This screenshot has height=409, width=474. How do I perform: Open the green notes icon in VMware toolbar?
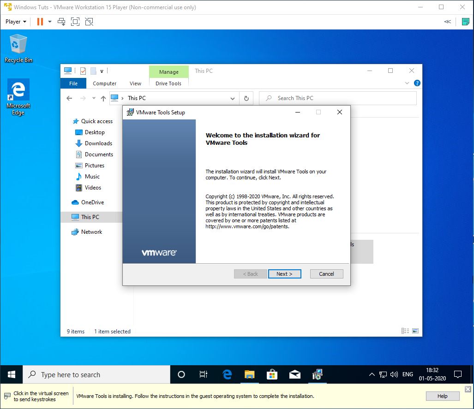click(x=466, y=22)
